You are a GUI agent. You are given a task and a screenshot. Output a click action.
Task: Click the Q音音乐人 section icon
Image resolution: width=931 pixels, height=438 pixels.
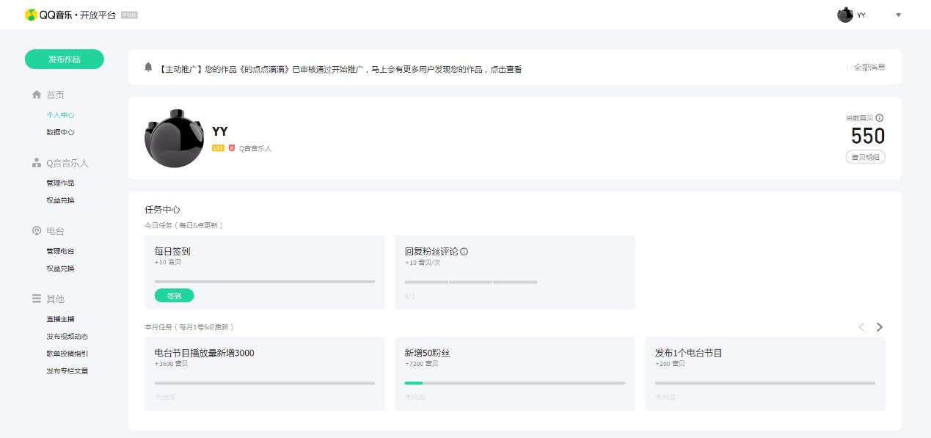pos(37,163)
